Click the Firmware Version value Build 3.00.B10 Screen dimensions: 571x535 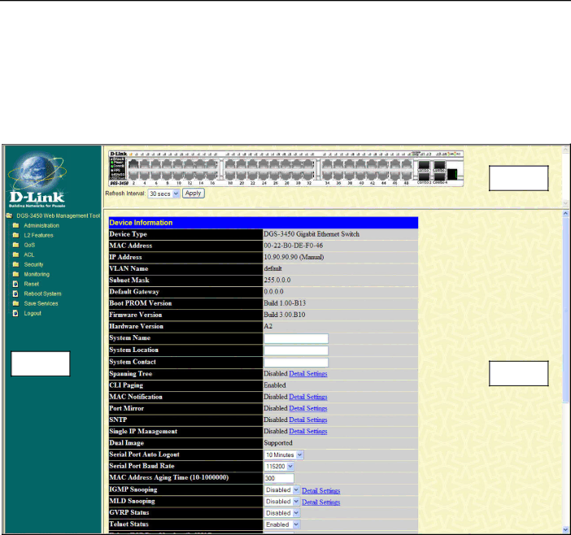click(x=285, y=315)
